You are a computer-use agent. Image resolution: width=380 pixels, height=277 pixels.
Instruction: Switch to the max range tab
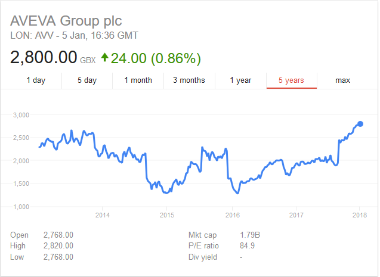coord(342,80)
